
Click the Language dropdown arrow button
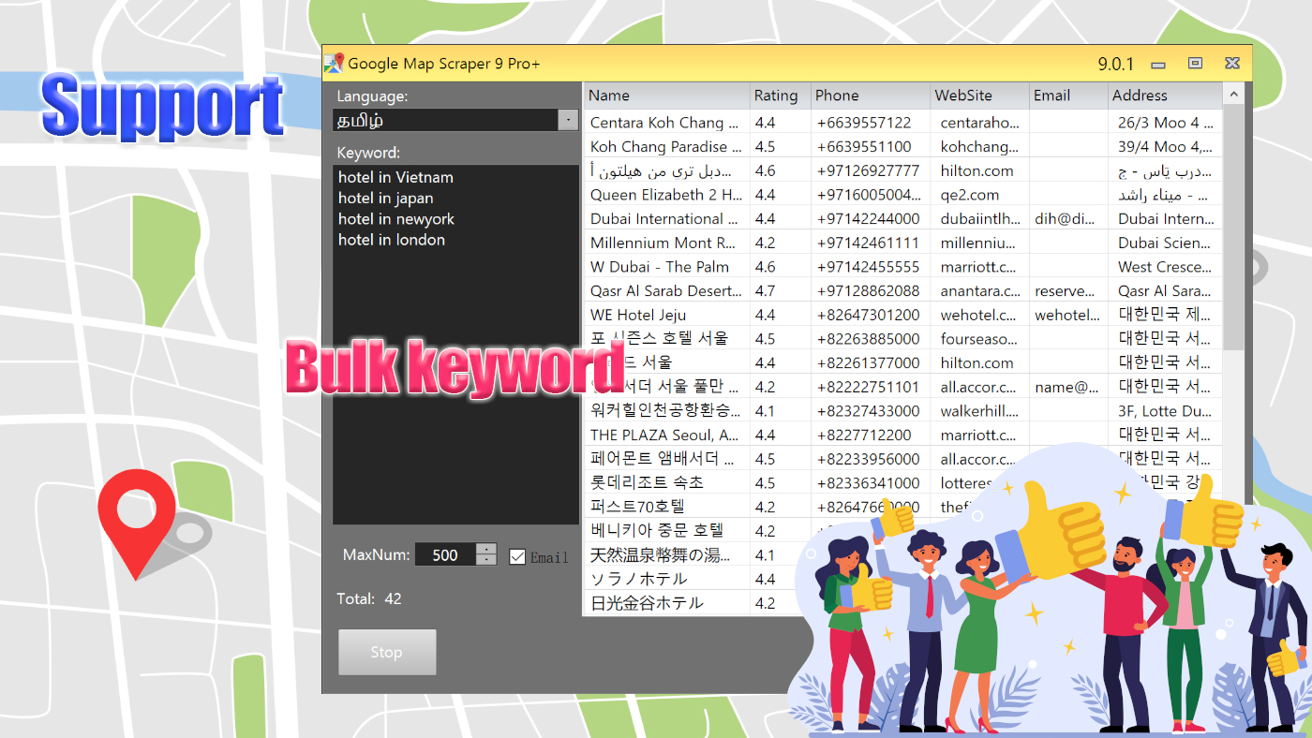569,120
